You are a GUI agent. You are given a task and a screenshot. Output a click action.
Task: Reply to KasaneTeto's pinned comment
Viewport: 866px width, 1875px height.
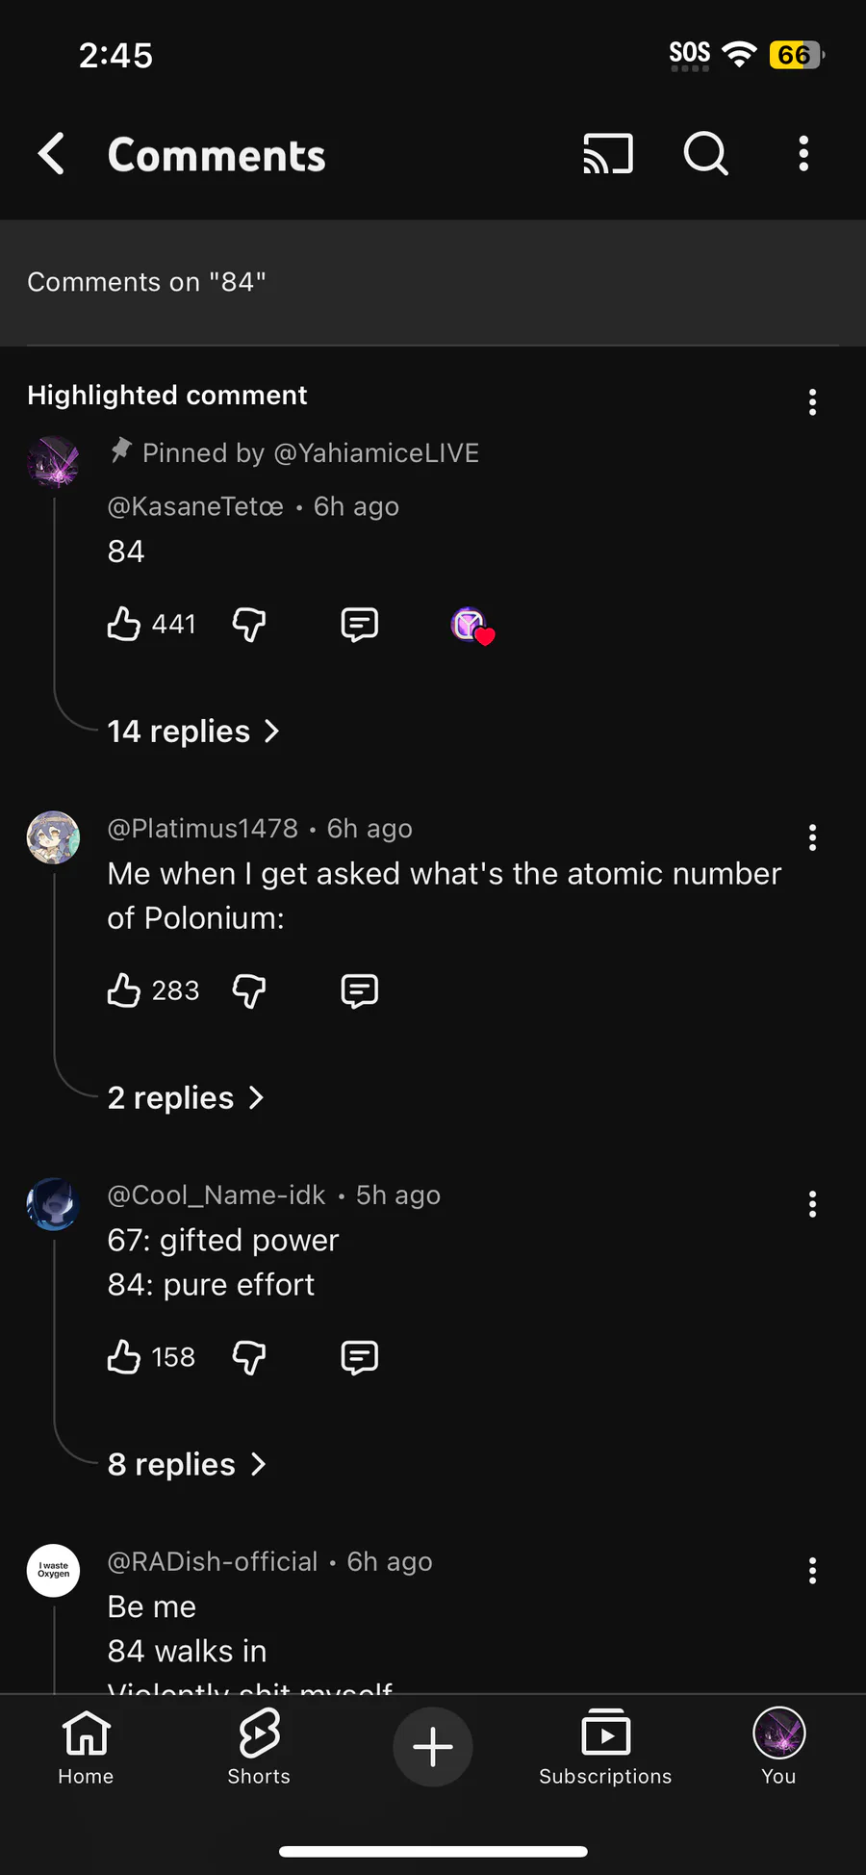coord(359,625)
